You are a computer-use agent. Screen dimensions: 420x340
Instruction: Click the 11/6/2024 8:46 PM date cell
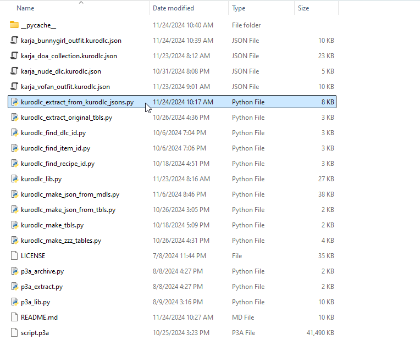(x=179, y=194)
